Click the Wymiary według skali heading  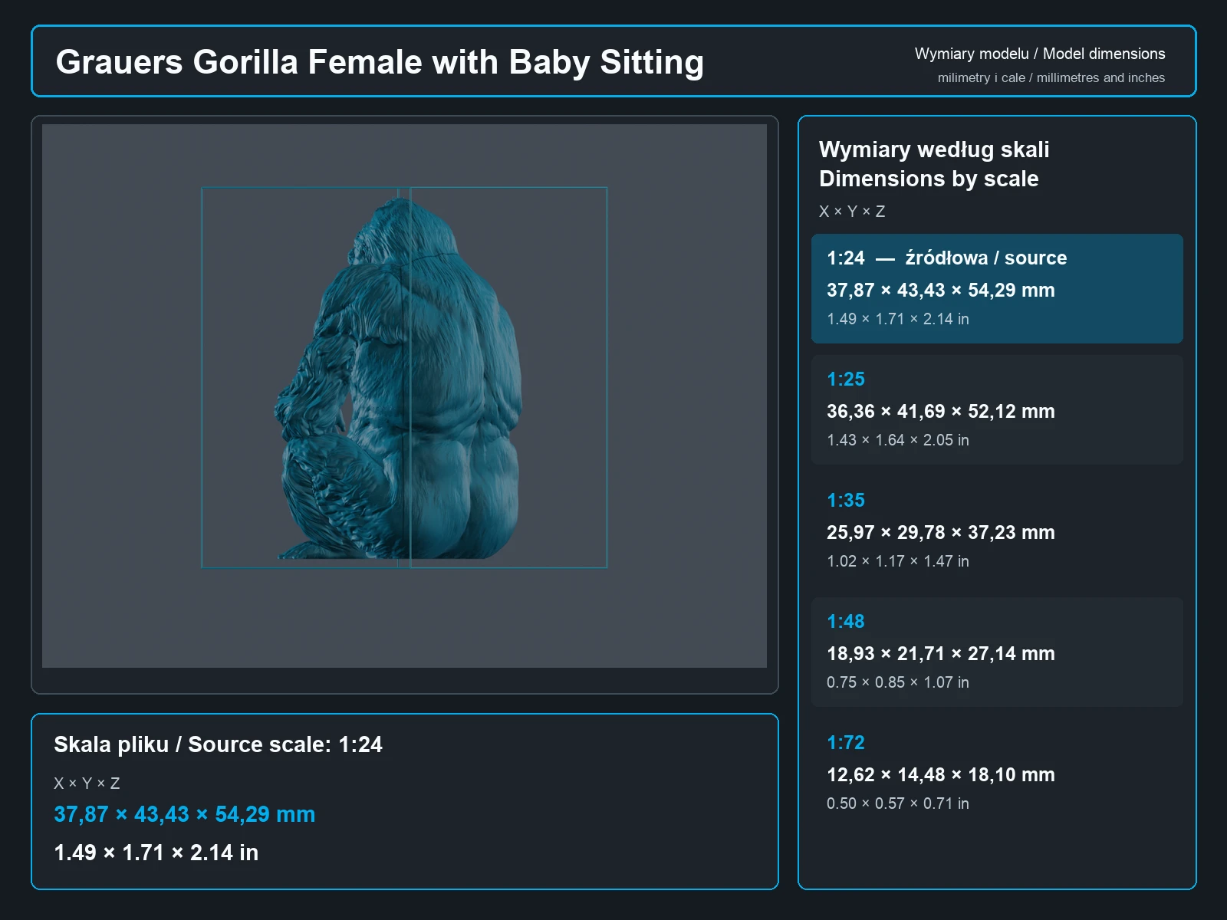pyautogui.click(x=934, y=149)
